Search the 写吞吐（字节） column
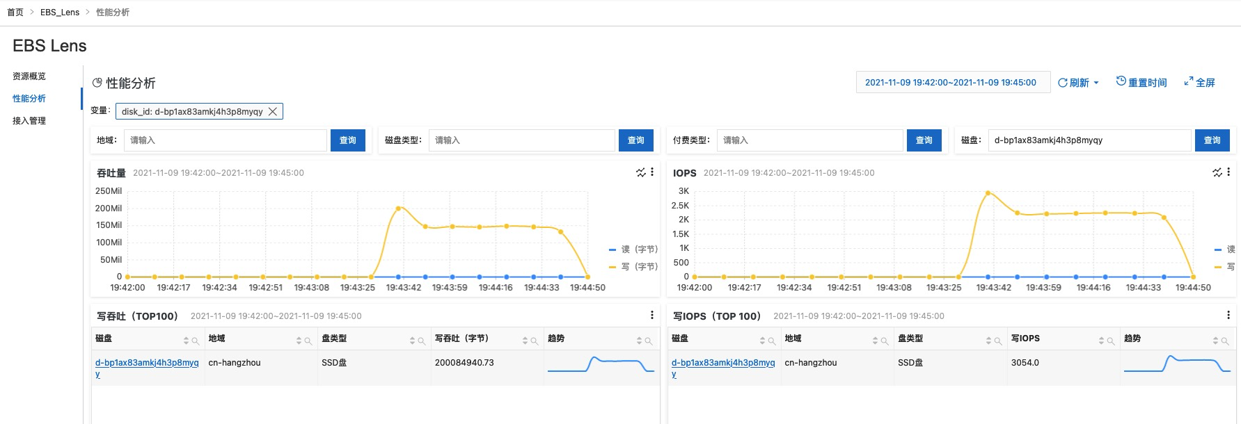Image resolution: width=1241 pixels, height=424 pixels. click(535, 341)
